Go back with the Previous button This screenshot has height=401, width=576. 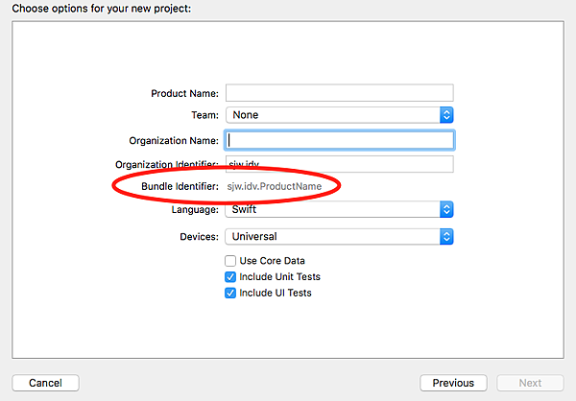pos(453,383)
